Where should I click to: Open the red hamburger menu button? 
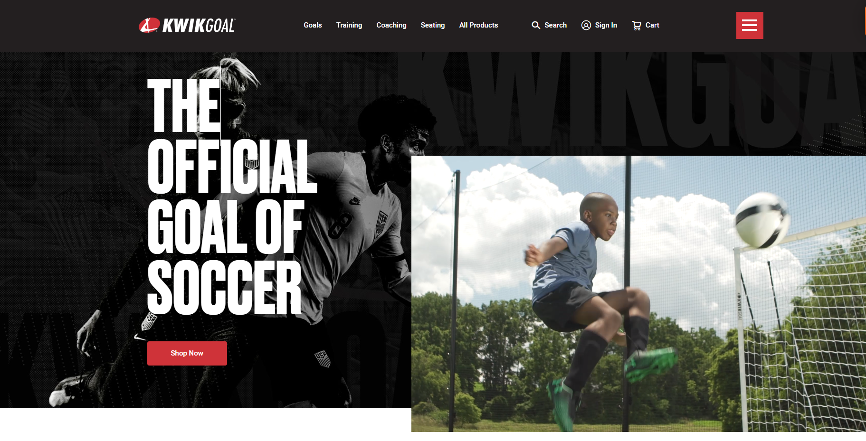tap(750, 25)
